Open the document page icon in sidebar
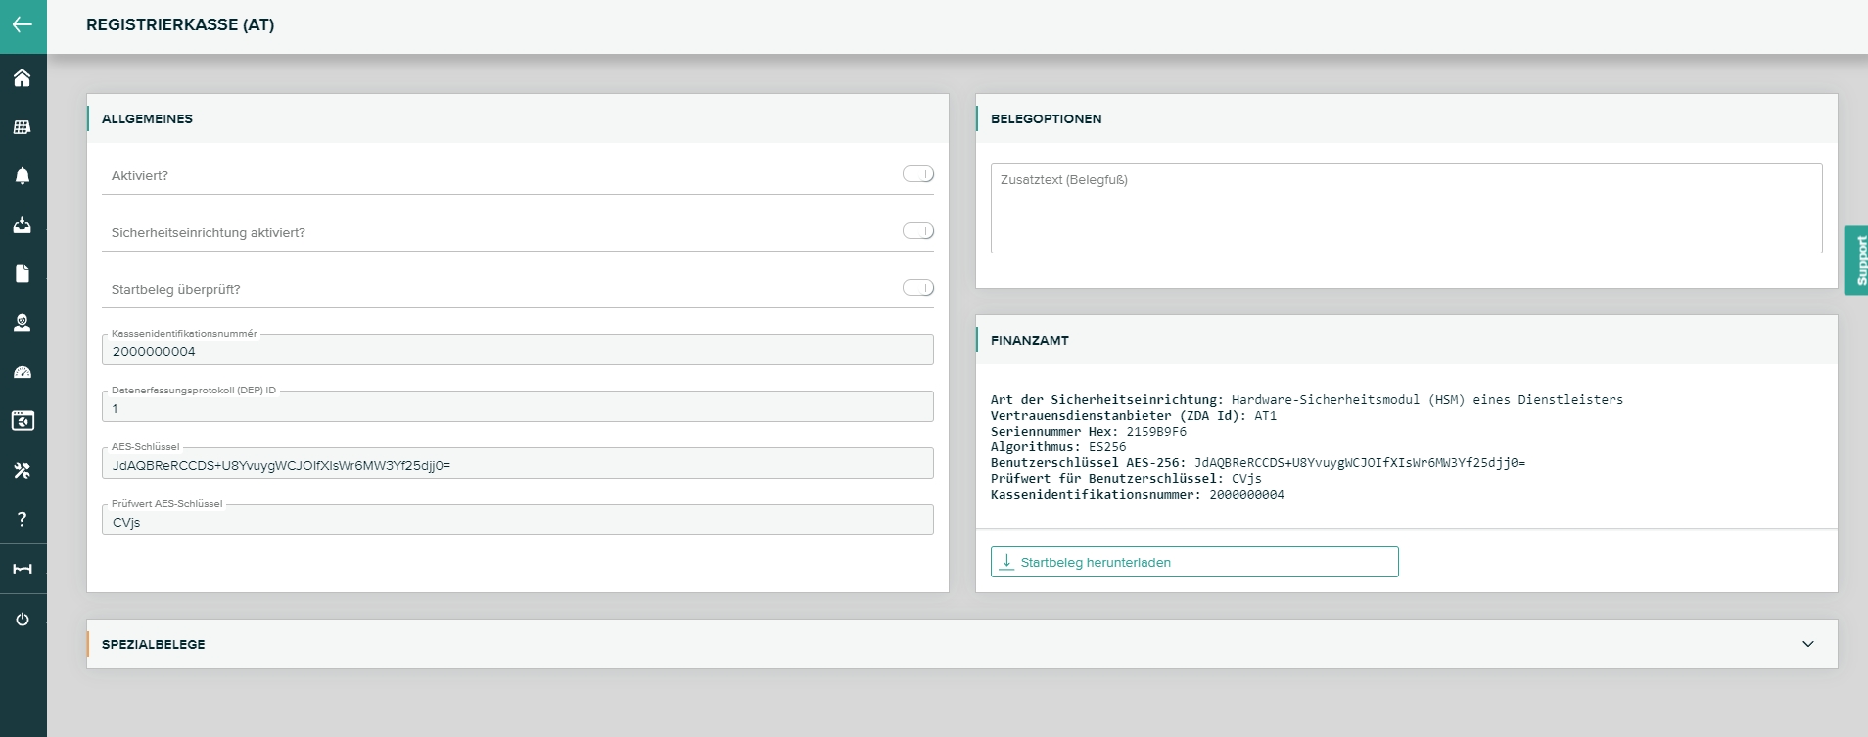The width and height of the screenshot is (1868, 737). click(23, 274)
